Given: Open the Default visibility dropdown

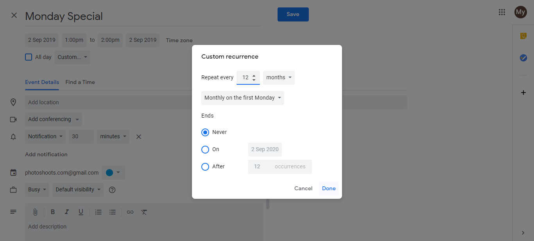Looking at the screenshot, I should click(78, 190).
